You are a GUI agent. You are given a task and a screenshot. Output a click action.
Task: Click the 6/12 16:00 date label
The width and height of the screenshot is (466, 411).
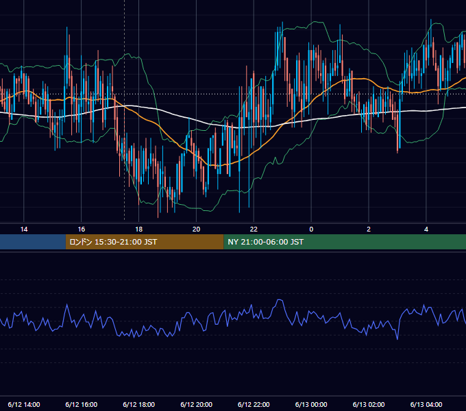[x=81, y=404]
